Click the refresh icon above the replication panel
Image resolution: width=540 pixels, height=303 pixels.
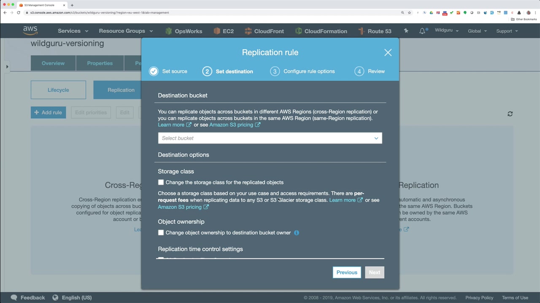click(x=510, y=114)
